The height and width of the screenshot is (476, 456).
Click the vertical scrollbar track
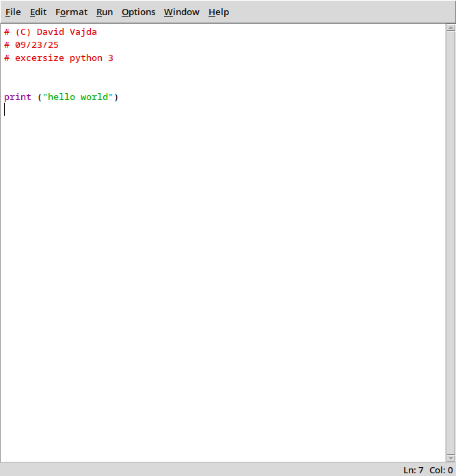(x=451, y=240)
